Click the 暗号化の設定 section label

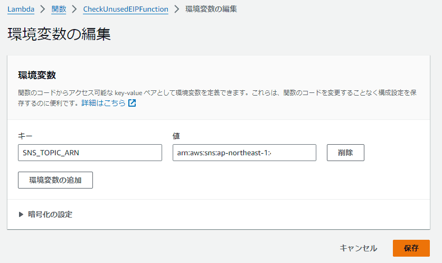coord(50,214)
